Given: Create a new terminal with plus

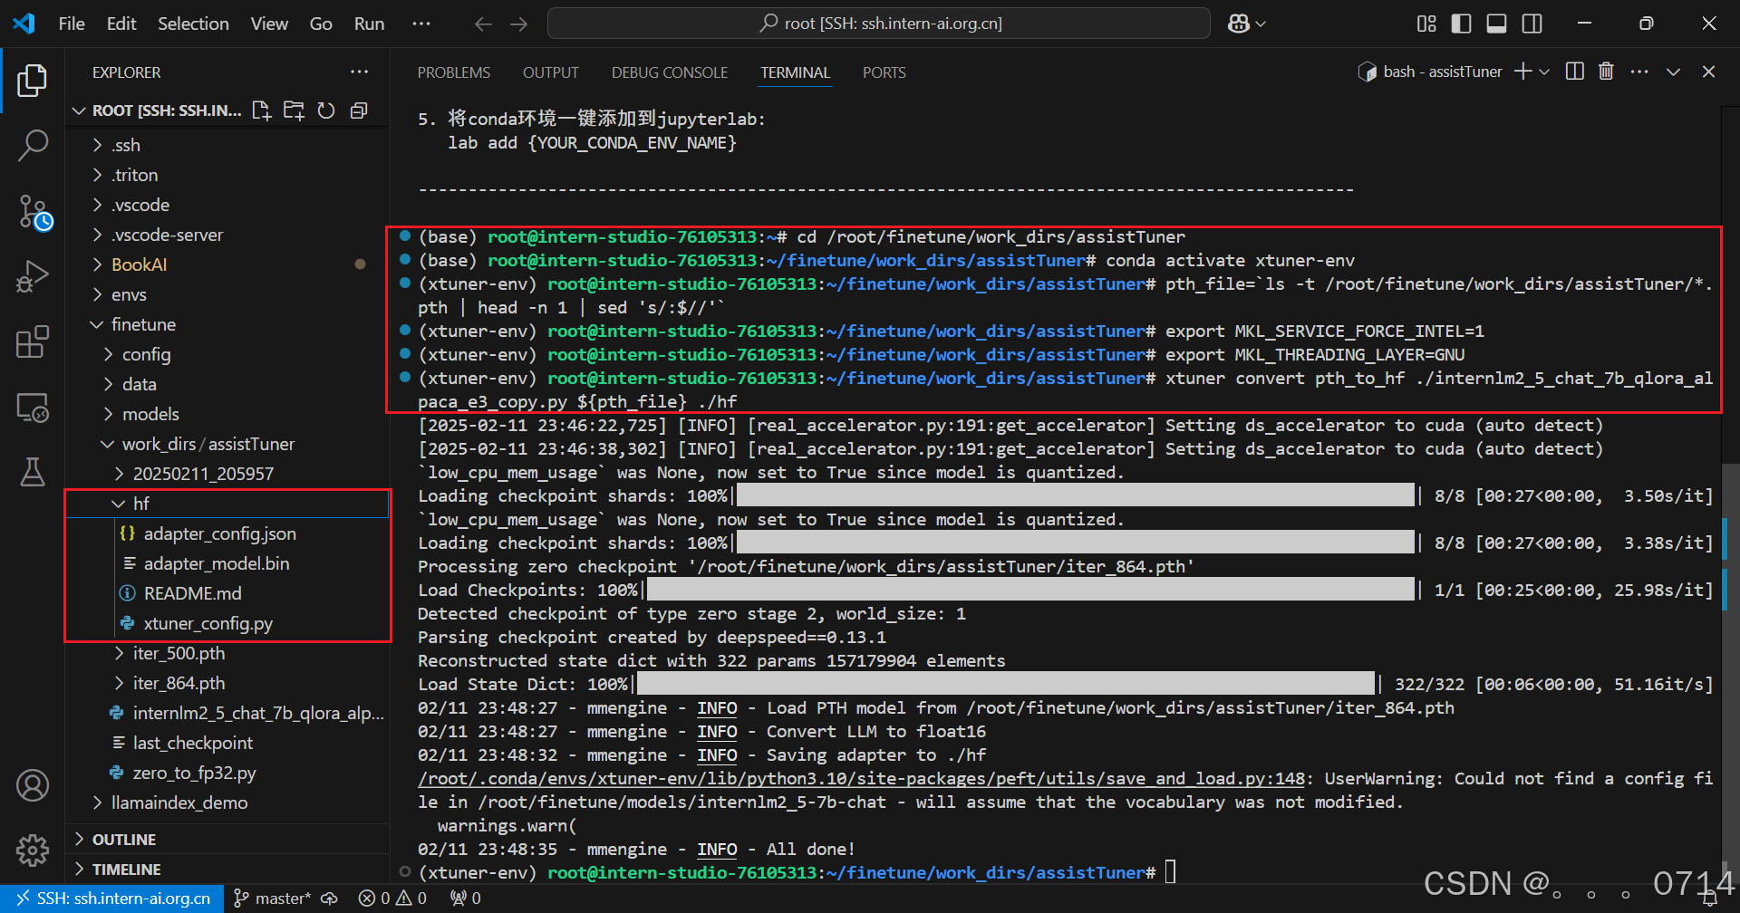Looking at the screenshot, I should tap(1522, 72).
